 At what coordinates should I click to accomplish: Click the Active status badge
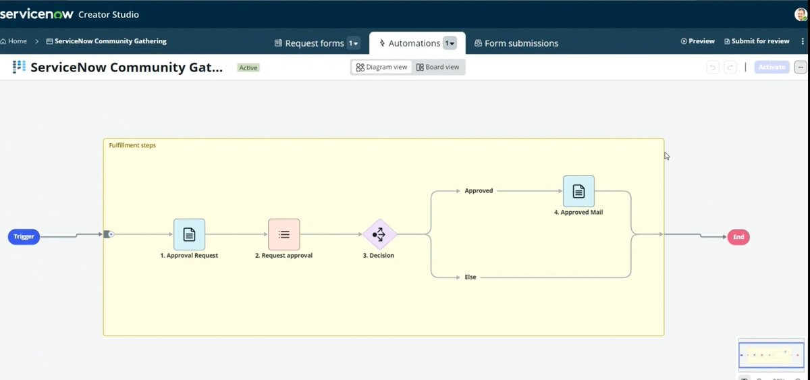[x=248, y=67]
